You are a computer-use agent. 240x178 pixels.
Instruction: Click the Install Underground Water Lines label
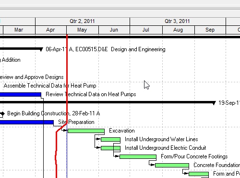(161, 139)
